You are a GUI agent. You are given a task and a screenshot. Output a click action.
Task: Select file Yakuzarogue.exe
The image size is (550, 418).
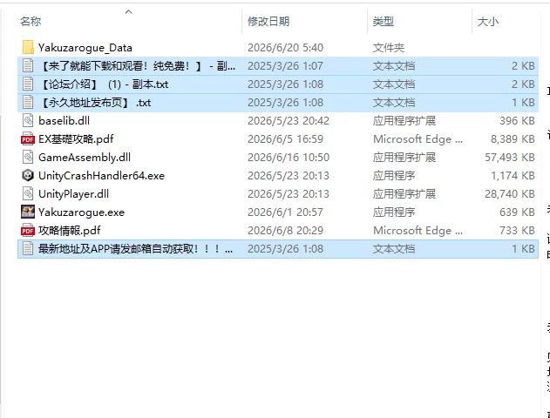pyautogui.click(x=81, y=212)
